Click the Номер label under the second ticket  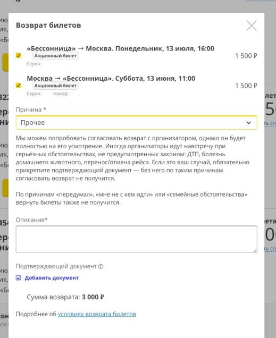click(61, 94)
